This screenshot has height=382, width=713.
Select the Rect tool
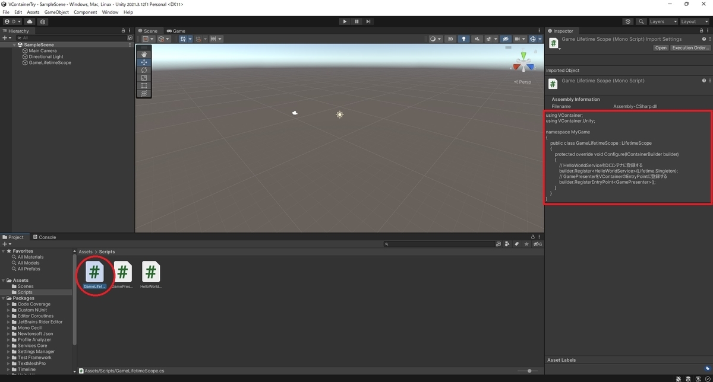coord(144,85)
